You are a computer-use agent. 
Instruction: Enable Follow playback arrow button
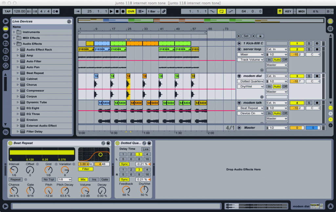pos(77,11)
